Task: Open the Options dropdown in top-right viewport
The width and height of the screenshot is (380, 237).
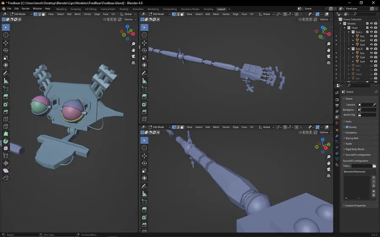Action: pos(326,19)
